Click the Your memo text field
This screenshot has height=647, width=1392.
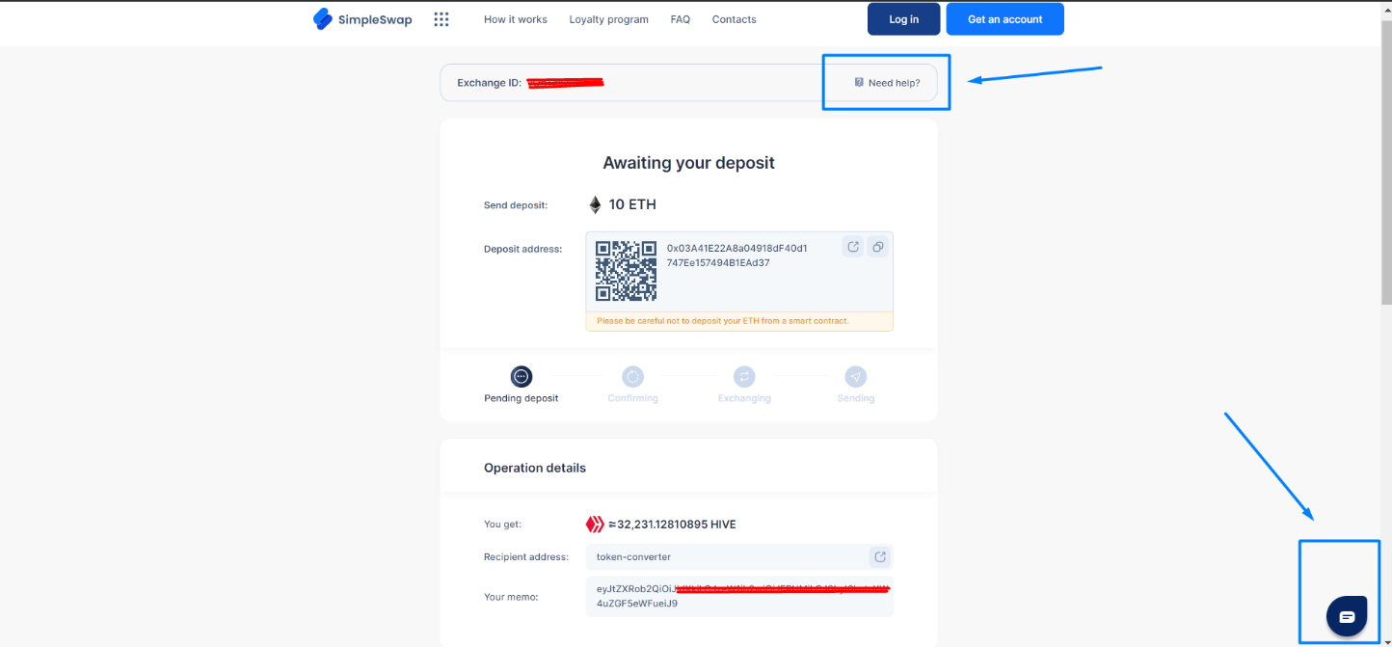pyautogui.click(x=739, y=597)
